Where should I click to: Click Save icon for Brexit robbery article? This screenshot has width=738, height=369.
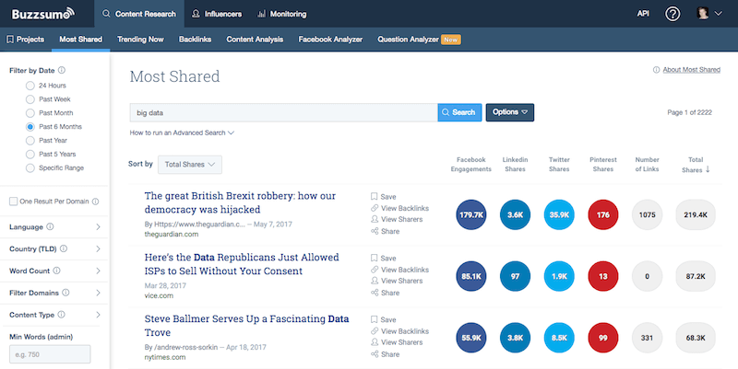pos(375,196)
